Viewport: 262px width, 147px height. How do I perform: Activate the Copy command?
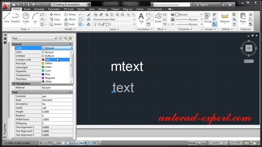tap(54, 19)
